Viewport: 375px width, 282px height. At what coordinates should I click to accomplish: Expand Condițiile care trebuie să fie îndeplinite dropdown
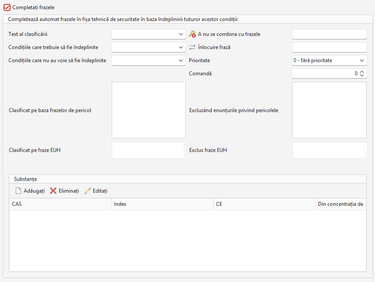tap(149, 47)
